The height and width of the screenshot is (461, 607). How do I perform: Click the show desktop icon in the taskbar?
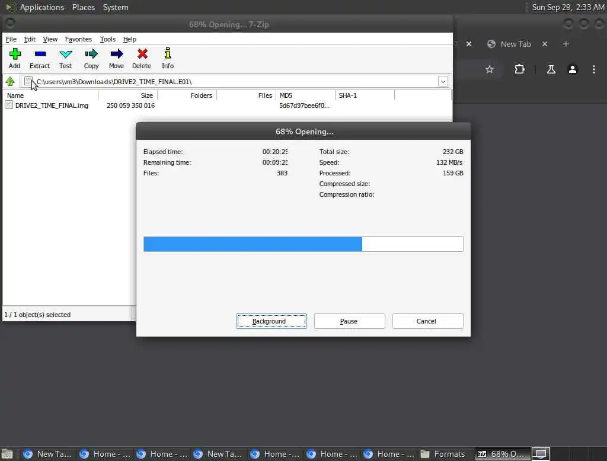(7, 454)
